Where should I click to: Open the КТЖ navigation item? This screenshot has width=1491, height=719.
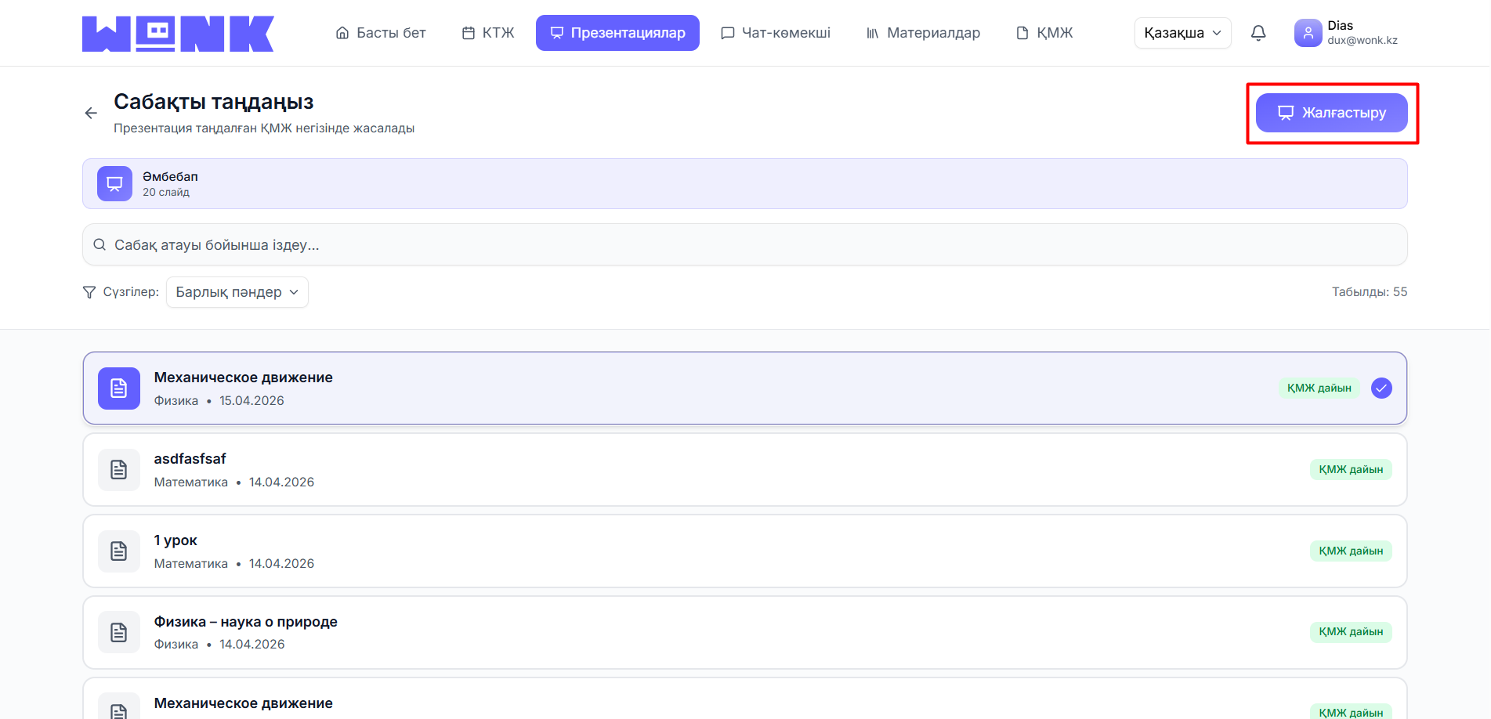click(488, 33)
